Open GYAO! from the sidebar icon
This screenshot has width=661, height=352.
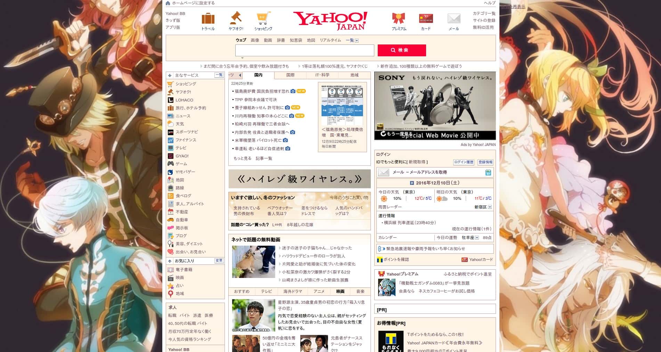click(170, 156)
